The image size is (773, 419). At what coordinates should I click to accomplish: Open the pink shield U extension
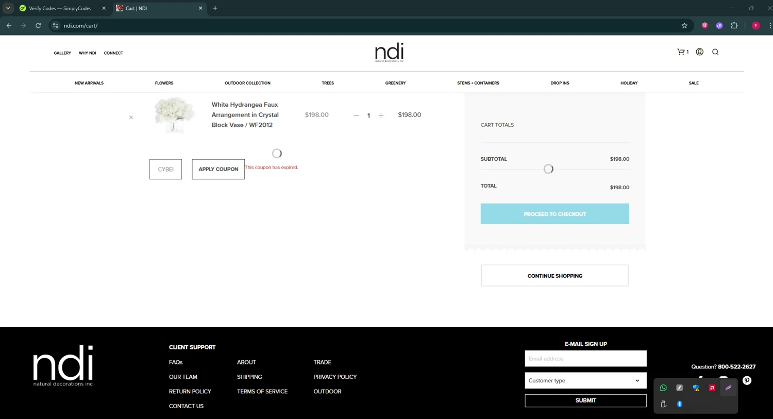tap(704, 25)
